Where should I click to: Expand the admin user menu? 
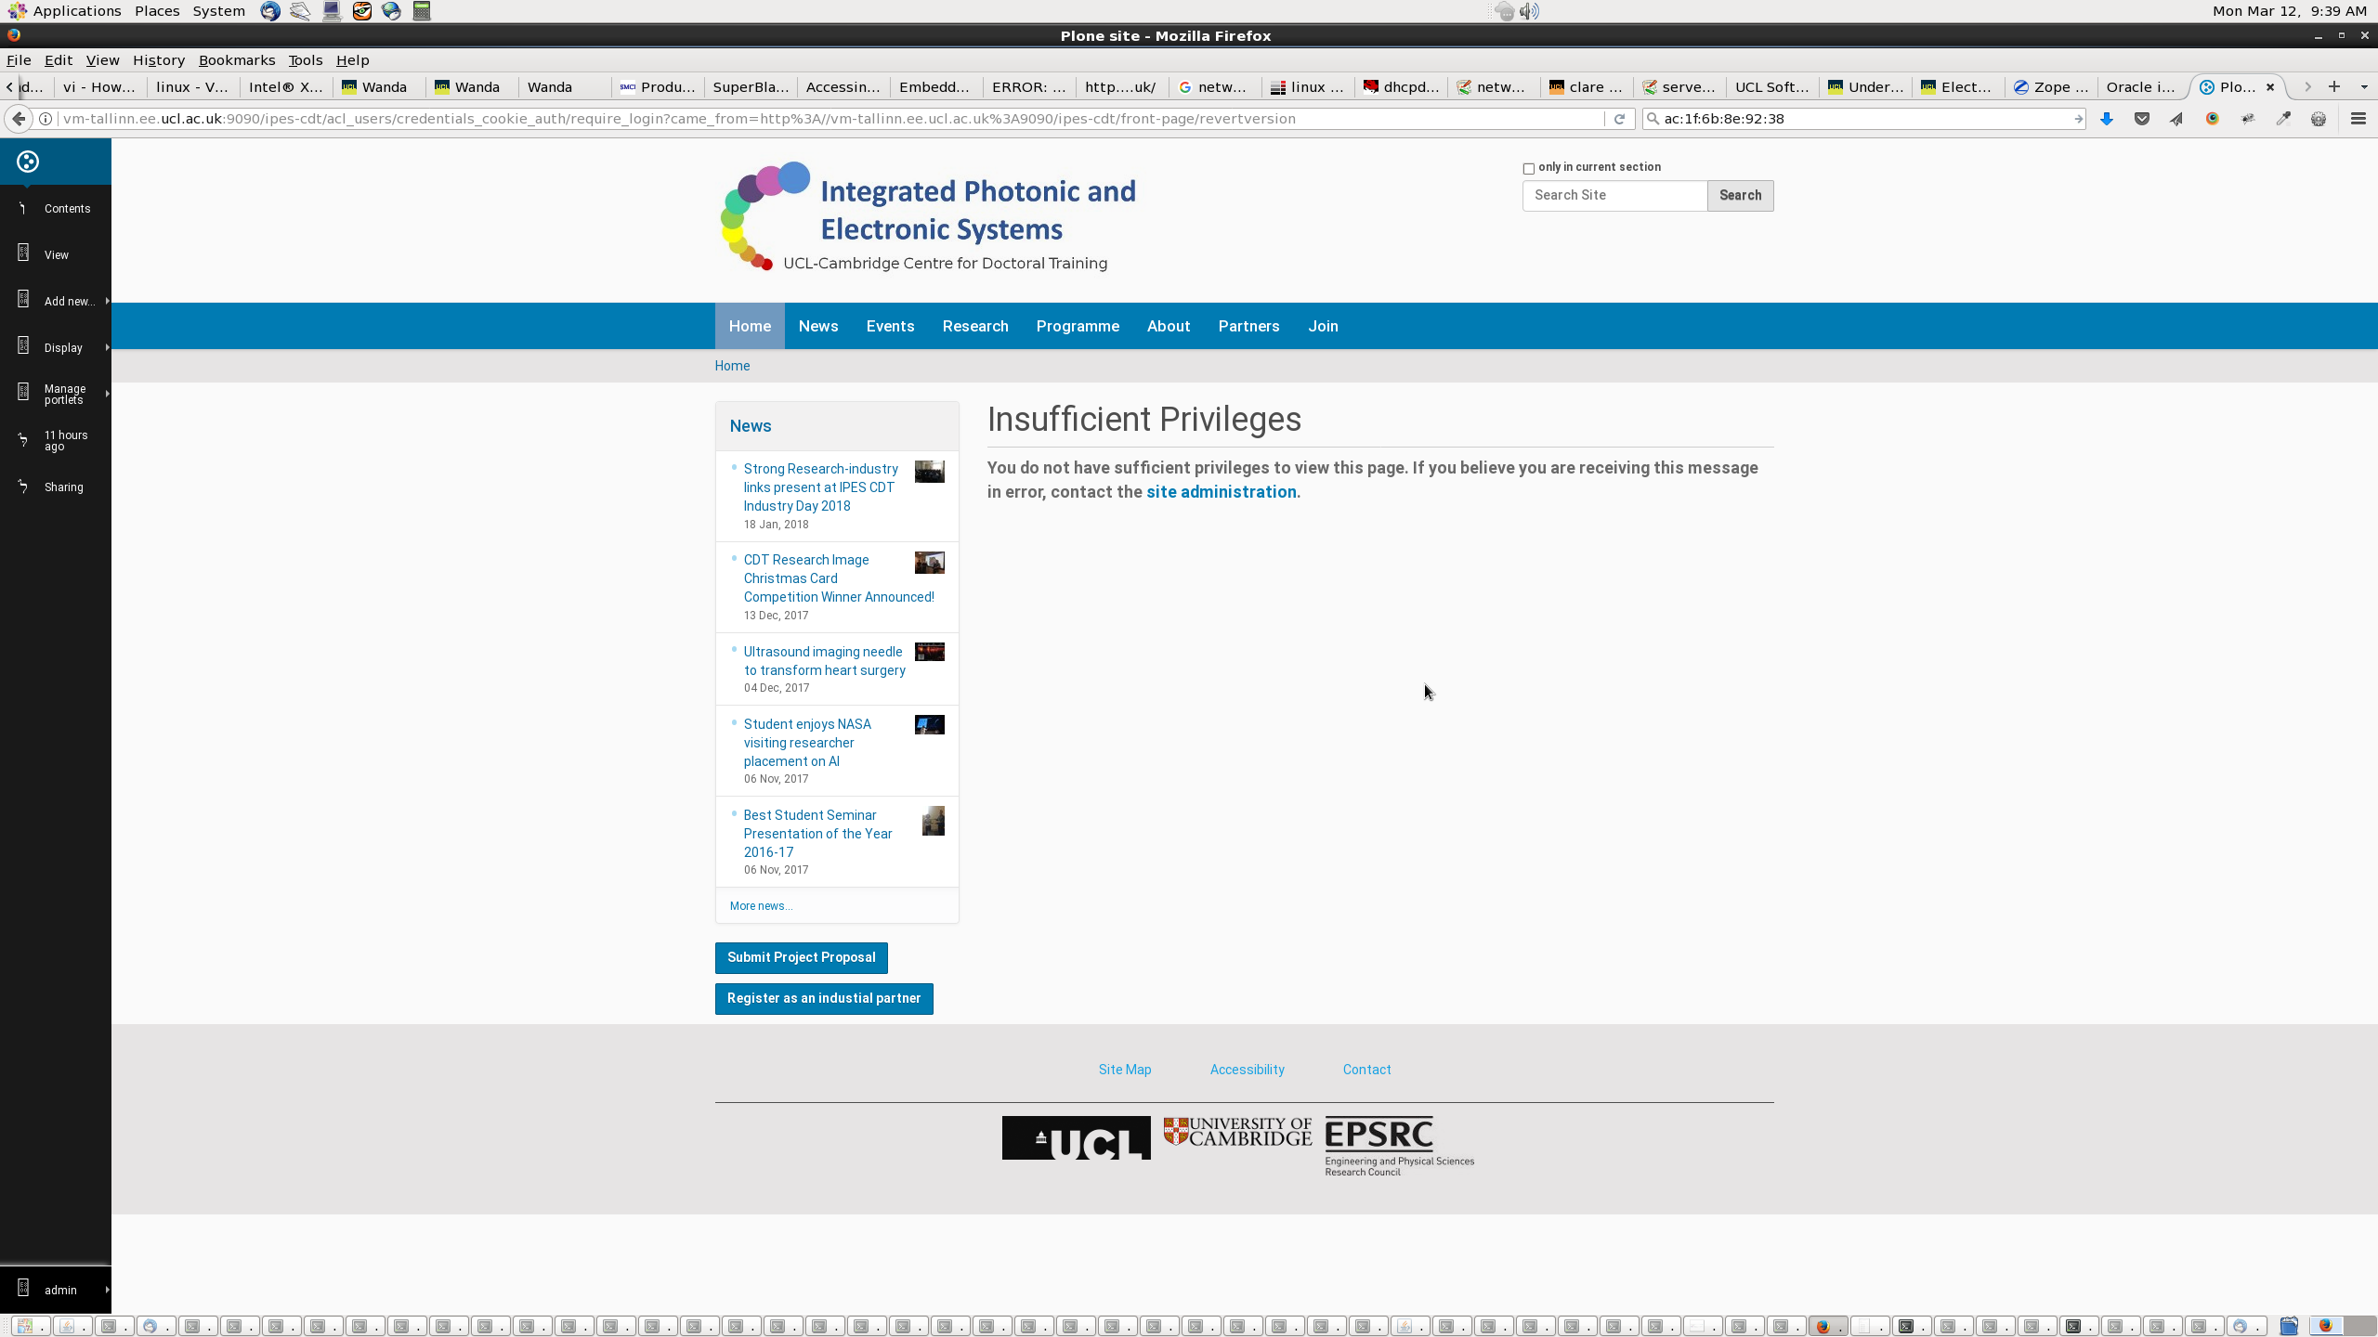click(60, 1290)
